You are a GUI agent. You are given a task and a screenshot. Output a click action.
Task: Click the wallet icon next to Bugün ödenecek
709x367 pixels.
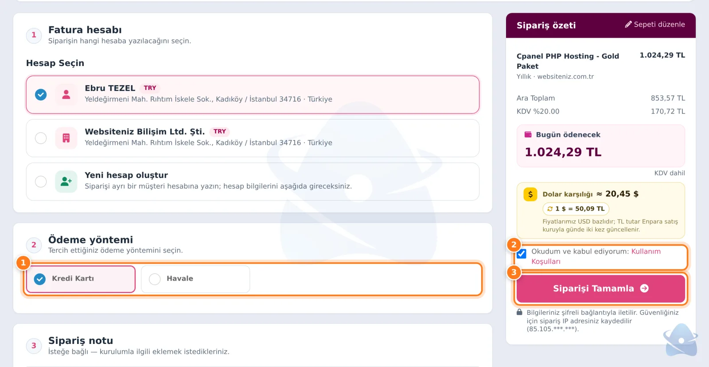528,134
